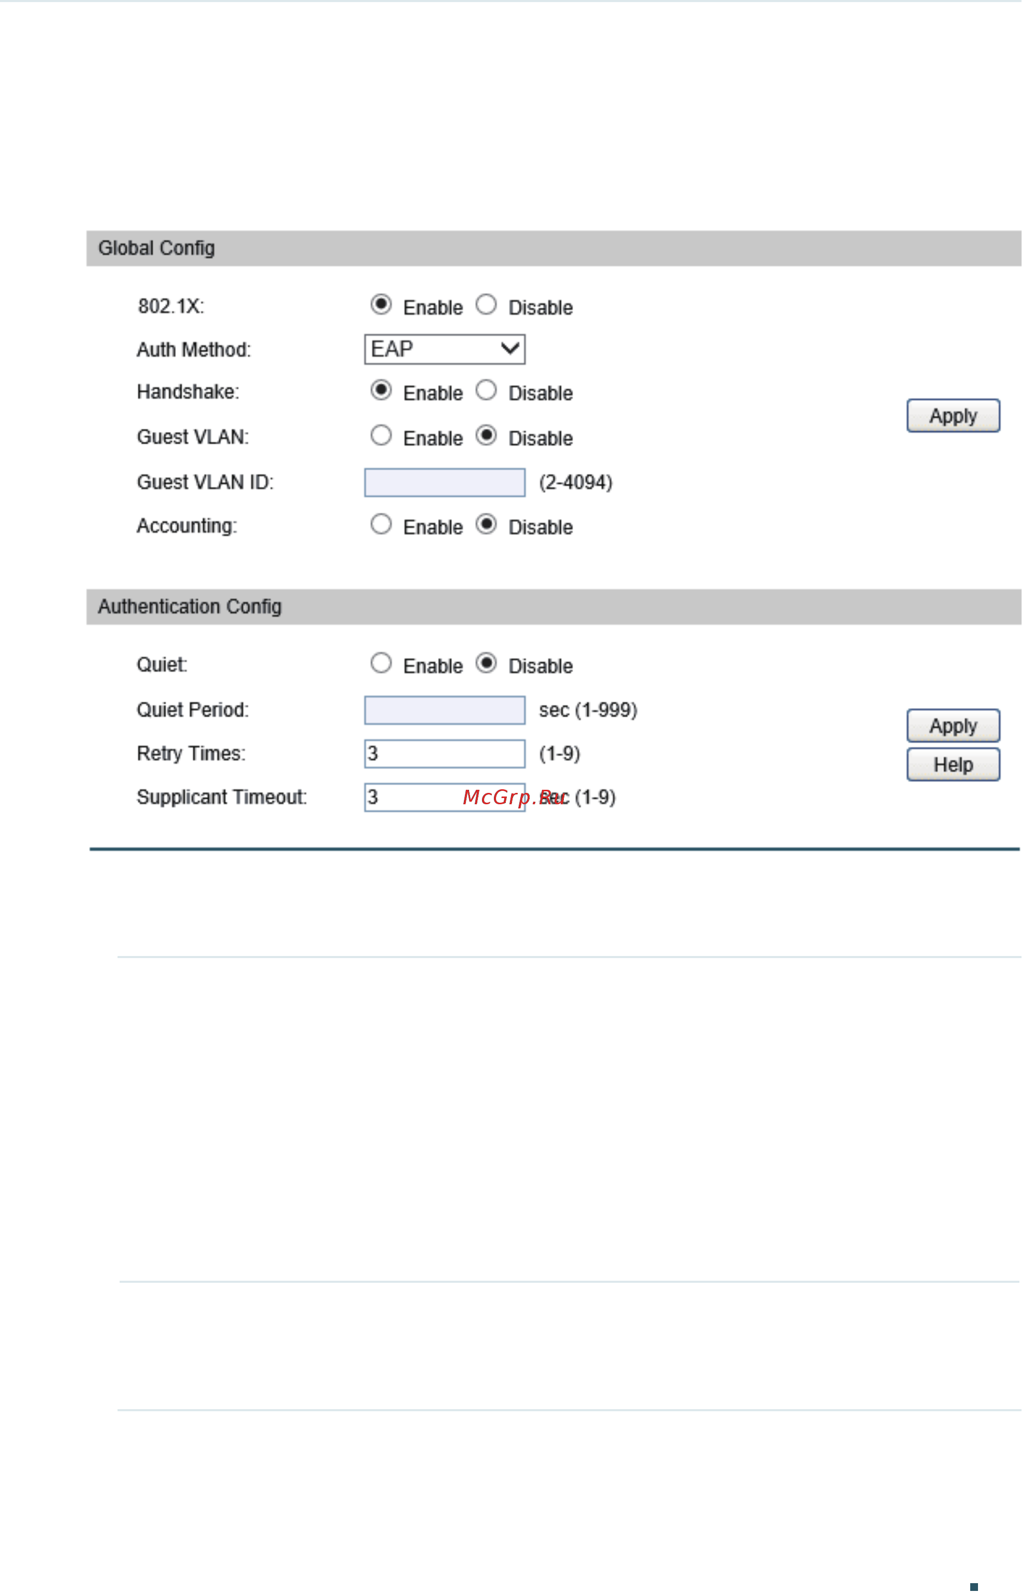Select Disable for 802.1X
Screen dimensions: 1022x1593
tap(487, 305)
